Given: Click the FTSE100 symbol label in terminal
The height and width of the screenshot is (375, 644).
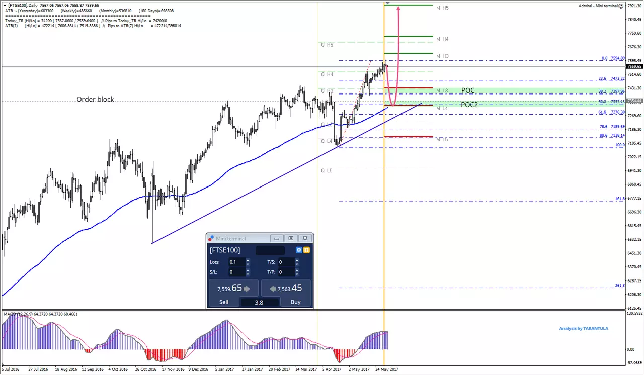Looking at the screenshot, I should click(x=225, y=250).
